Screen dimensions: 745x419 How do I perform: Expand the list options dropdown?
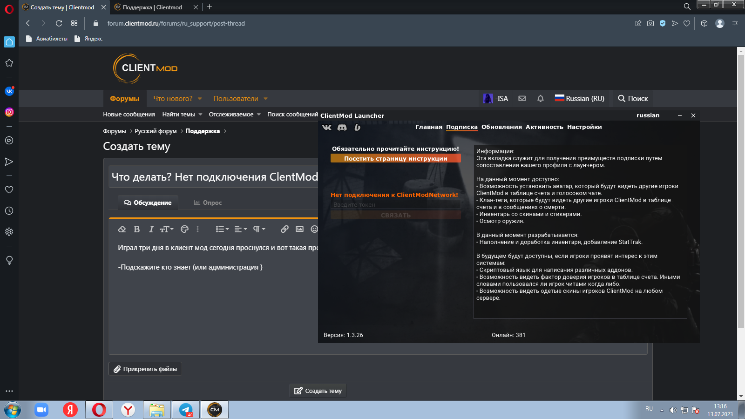(222, 229)
